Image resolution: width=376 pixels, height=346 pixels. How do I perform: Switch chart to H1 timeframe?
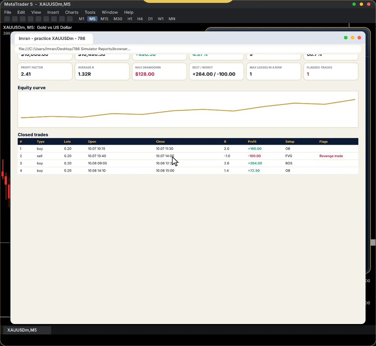tap(130, 19)
